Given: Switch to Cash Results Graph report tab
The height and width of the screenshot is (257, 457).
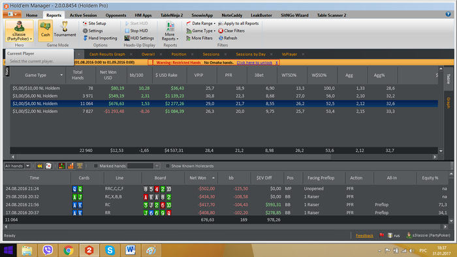Looking at the screenshot, I should click(x=107, y=54).
